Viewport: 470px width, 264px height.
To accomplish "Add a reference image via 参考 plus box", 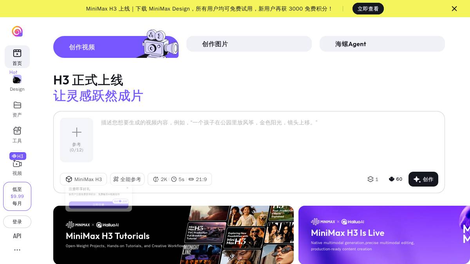I will 77,140.
